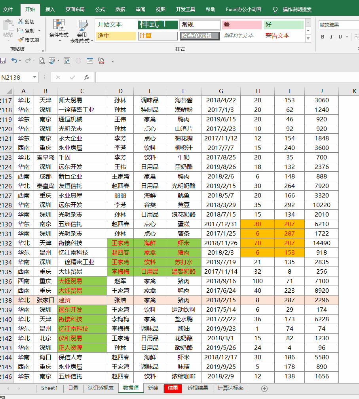Switch to the 认识透视表 sheet tab
This screenshot has height=399, width=359.
pyautogui.click(x=101, y=388)
